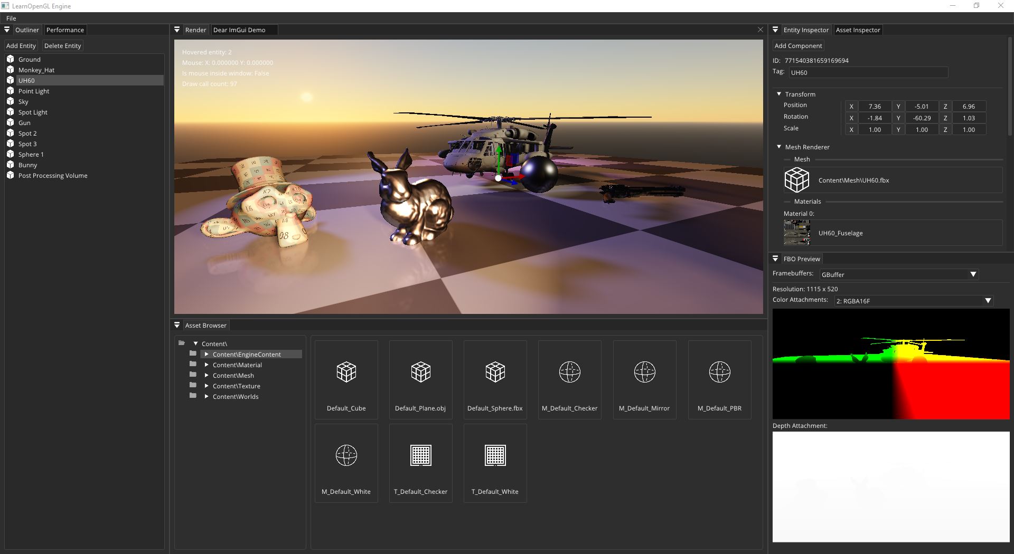Click cube icon beside Post Processing Volume
Viewport: 1014px width, 554px height.
tap(10, 175)
